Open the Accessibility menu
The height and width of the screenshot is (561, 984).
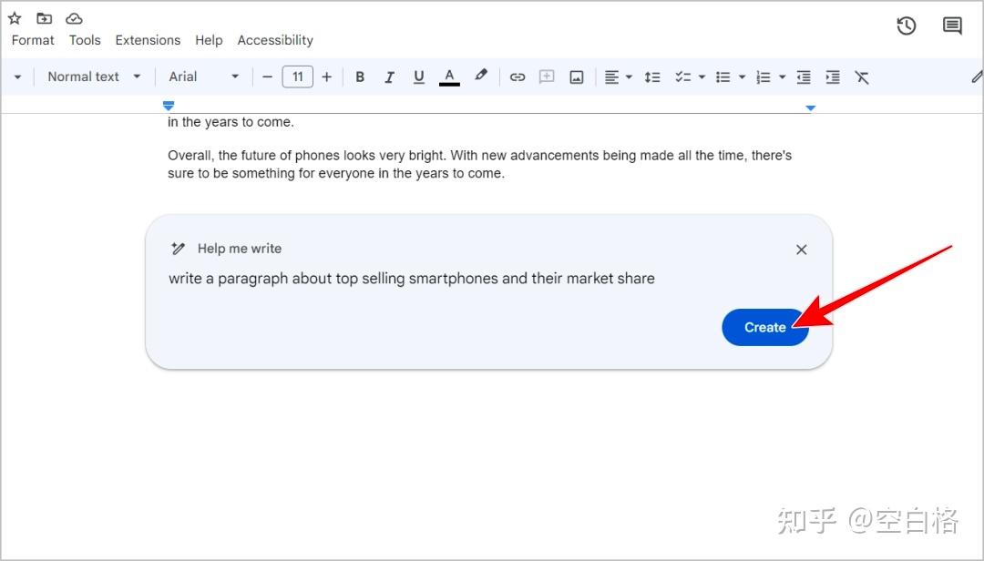point(275,40)
